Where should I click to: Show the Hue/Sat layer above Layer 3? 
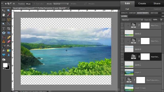tap(122, 41)
